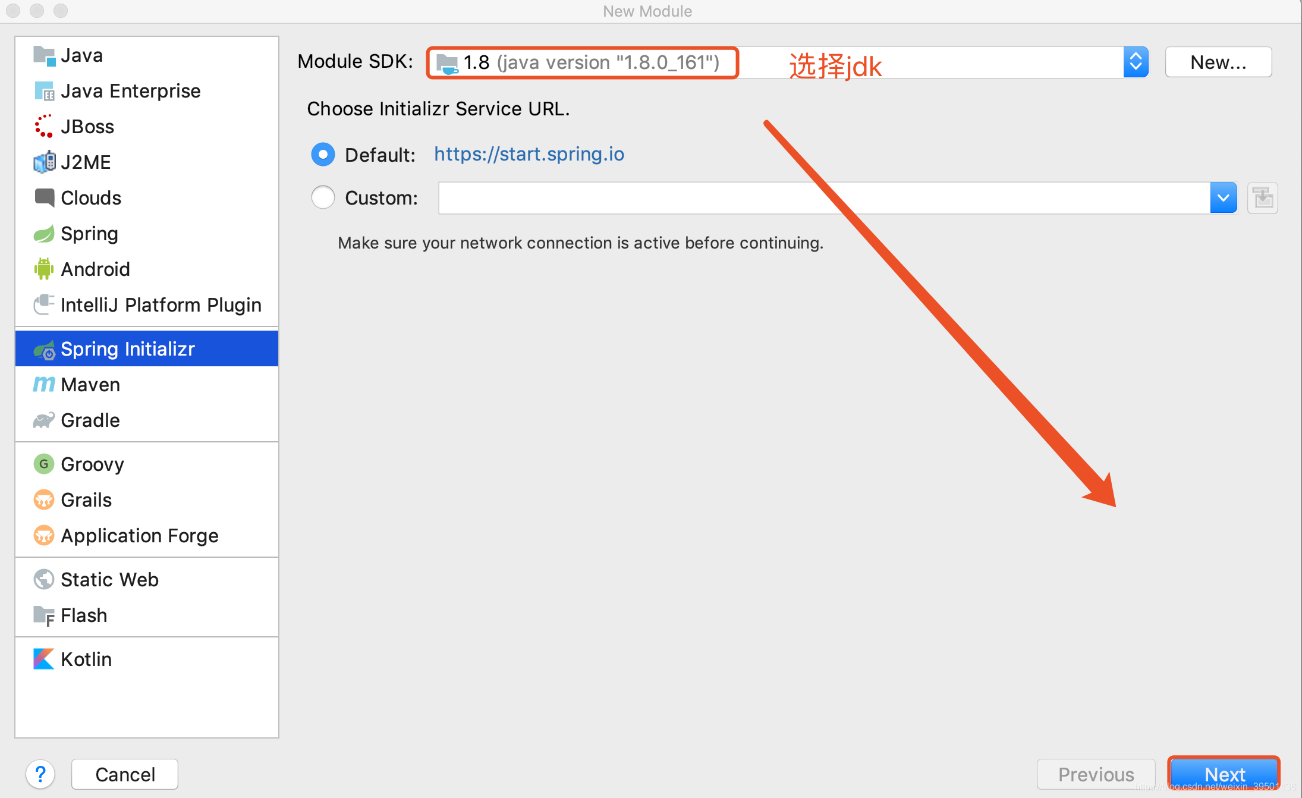The image size is (1302, 798).
Task: Select Java module type label
Action: coord(82,55)
